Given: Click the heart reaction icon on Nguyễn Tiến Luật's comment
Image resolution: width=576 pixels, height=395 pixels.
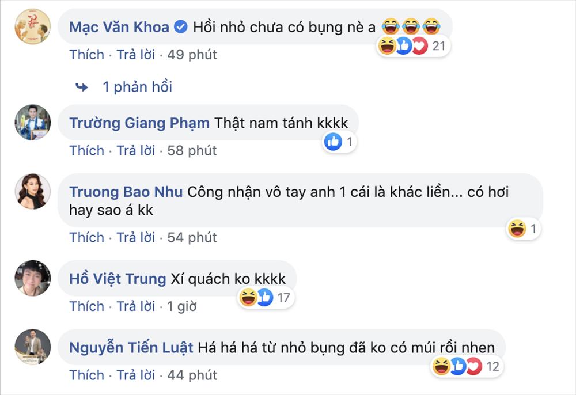Looking at the screenshot, I should 473,364.
